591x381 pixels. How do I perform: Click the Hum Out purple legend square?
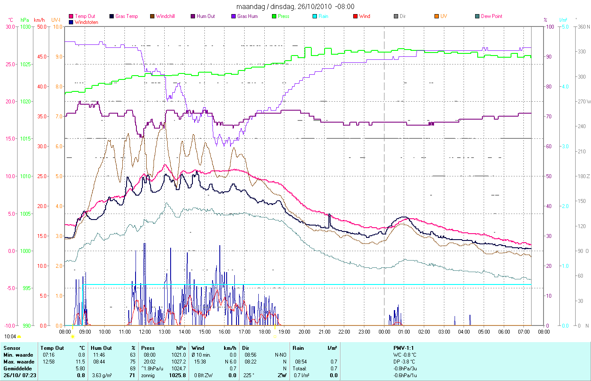pyautogui.click(x=193, y=16)
